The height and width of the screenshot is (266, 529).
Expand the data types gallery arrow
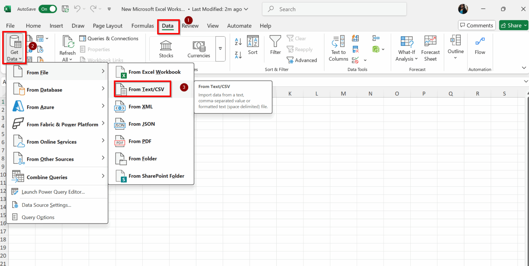[220, 49]
